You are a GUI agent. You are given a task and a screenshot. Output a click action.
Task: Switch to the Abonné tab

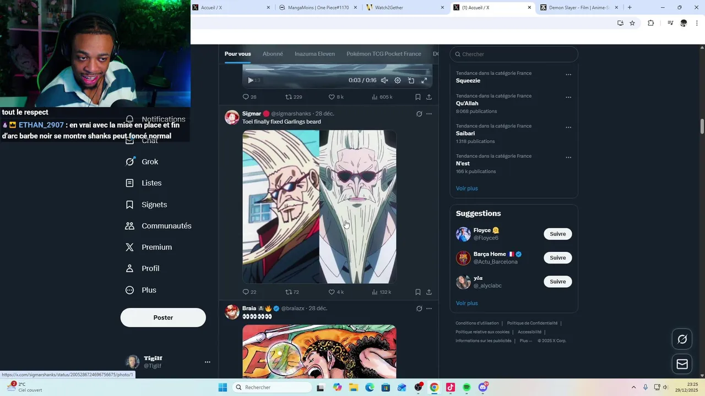click(273, 54)
